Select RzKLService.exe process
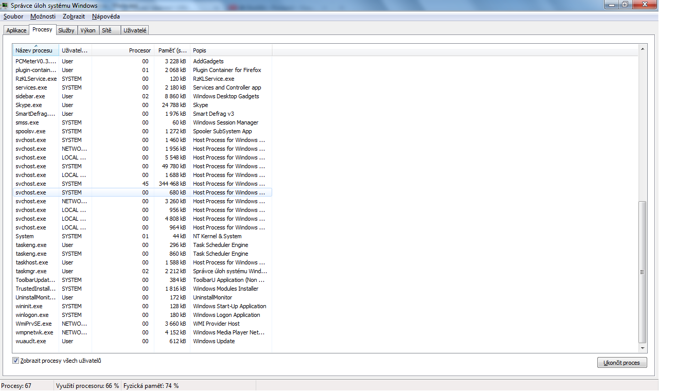Screen dimensions: 675x391 (x=142, y=79)
